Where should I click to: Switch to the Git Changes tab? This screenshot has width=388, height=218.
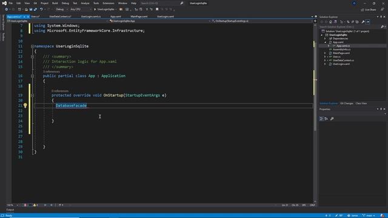tap(346, 104)
